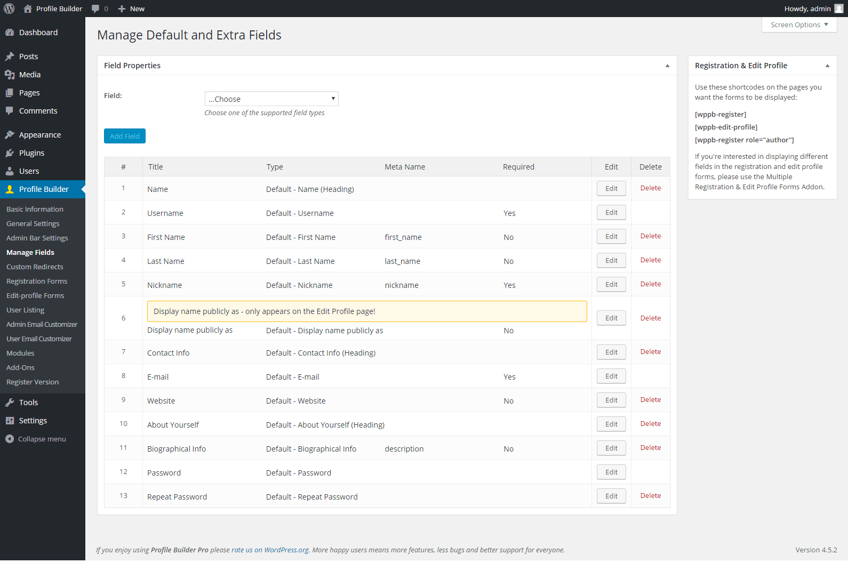This screenshot has height=579, width=848.
Task: Select the [wppb-edit-profile] shortcode text
Action: (726, 127)
